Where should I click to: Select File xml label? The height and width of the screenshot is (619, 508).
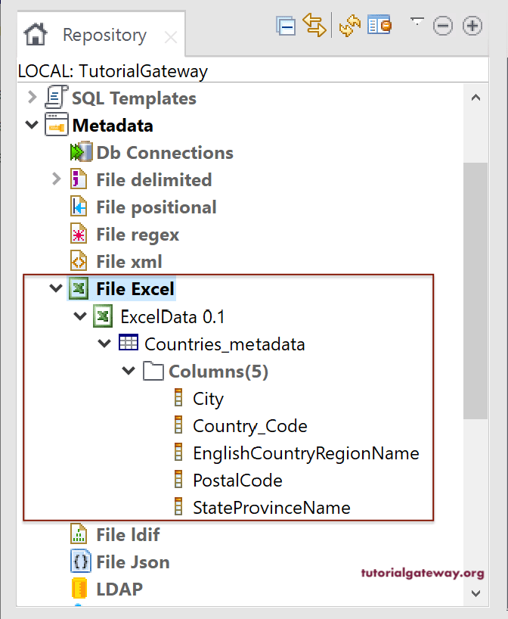(129, 262)
